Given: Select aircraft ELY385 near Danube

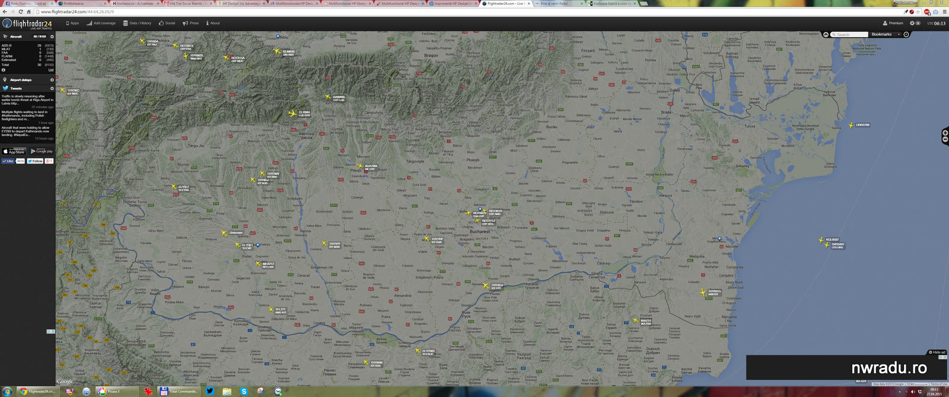Looking at the screenshot, I should [x=418, y=351].
